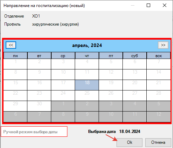Pick April 30 in the calendar
Viewport: 173px width, 148px height.
coord(39,106)
